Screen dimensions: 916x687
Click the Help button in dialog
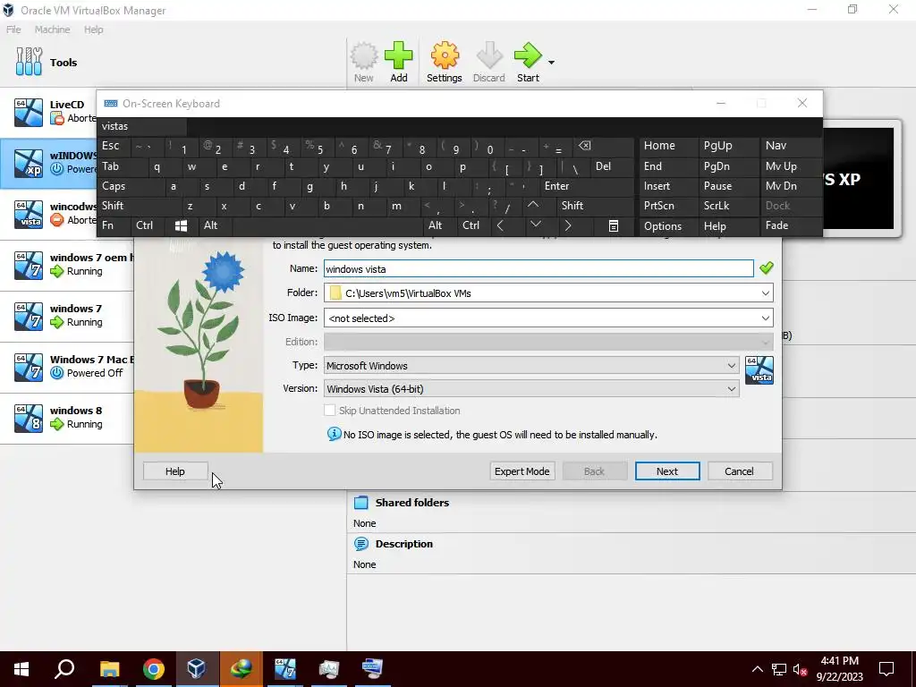coord(175,471)
